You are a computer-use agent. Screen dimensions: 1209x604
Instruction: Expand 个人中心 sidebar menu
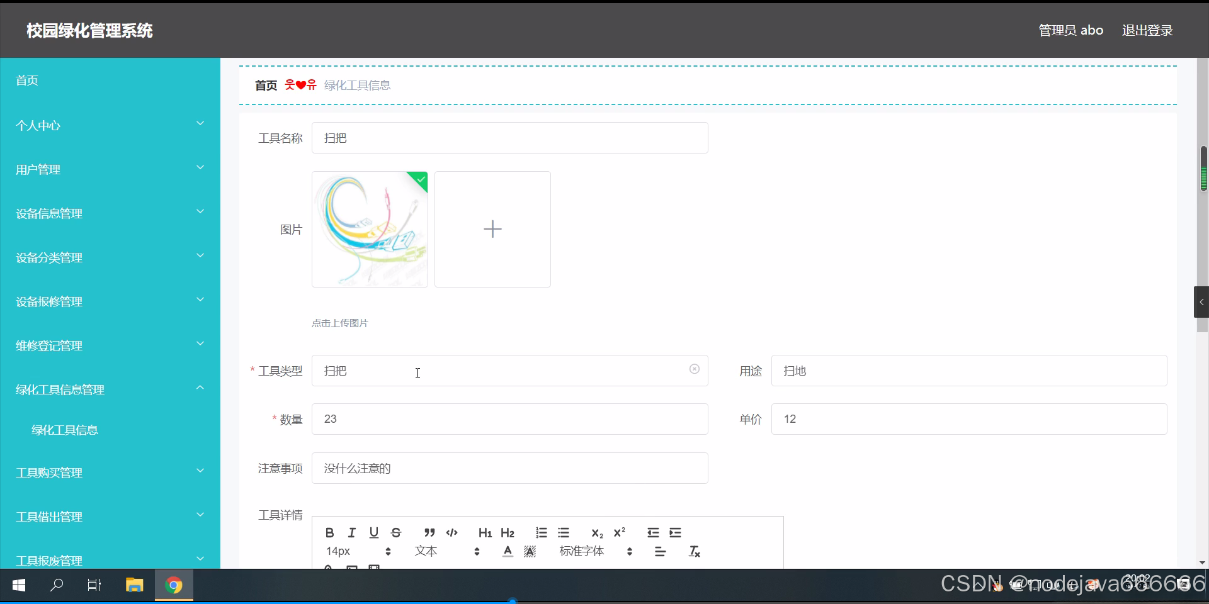pyautogui.click(x=110, y=125)
